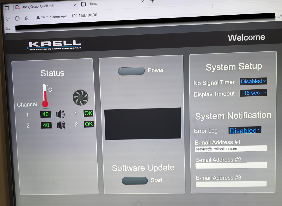Open the No Signal Timer dropdown
The width and height of the screenshot is (282, 206).
[253, 81]
